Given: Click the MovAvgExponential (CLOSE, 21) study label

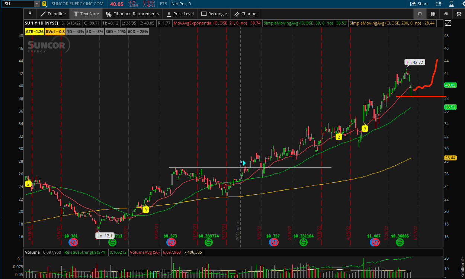Looking at the screenshot, I should point(211,23).
